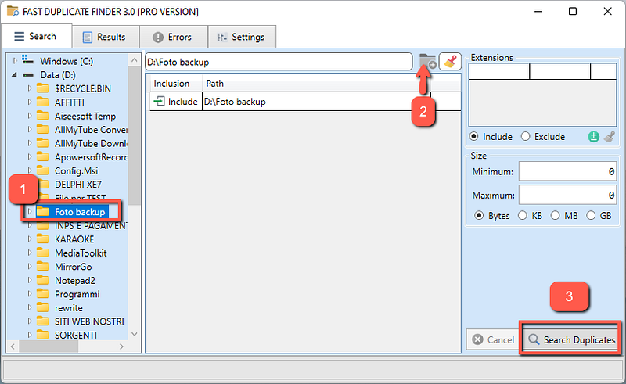The height and width of the screenshot is (384, 626).
Task: Select the AllMyTube Downloaded folder
Action: (91, 143)
